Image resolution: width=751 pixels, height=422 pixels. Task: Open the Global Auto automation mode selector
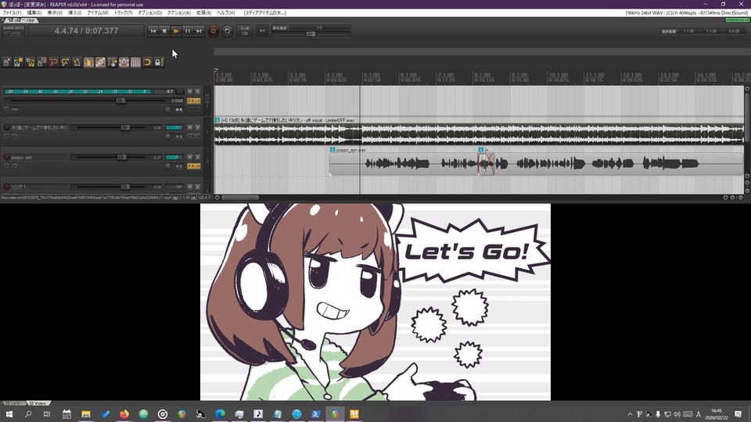14,30
